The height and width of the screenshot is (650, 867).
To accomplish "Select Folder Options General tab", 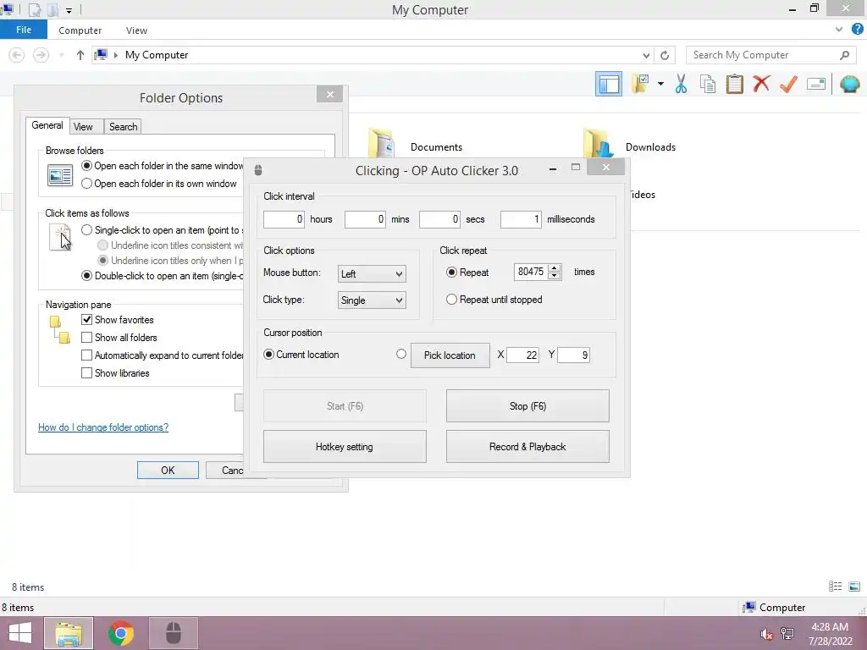I will (47, 125).
